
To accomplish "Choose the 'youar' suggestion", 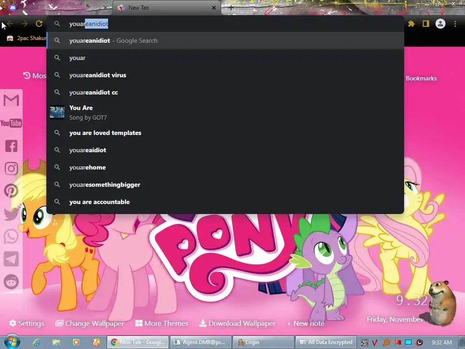I will pos(225,58).
